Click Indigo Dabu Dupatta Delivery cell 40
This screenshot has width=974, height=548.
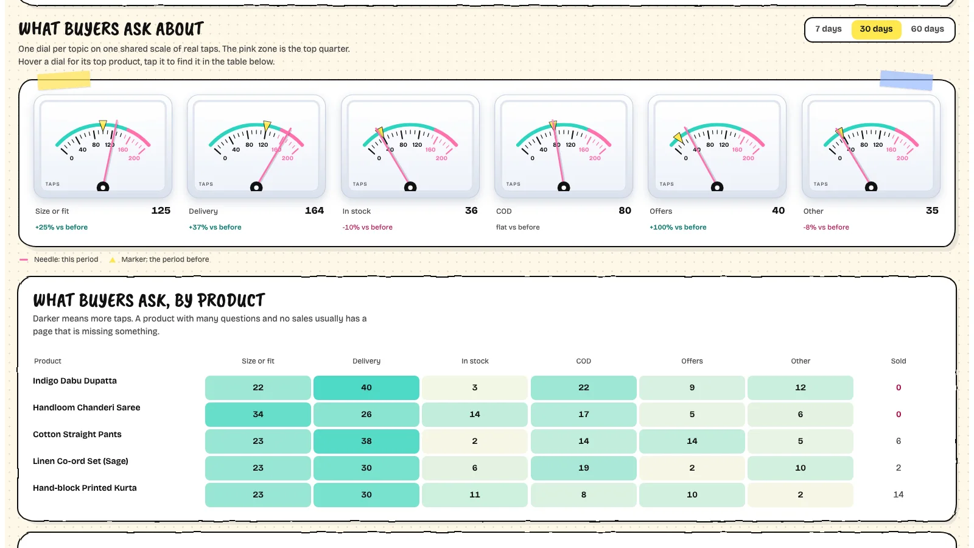(x=366, y=388)
